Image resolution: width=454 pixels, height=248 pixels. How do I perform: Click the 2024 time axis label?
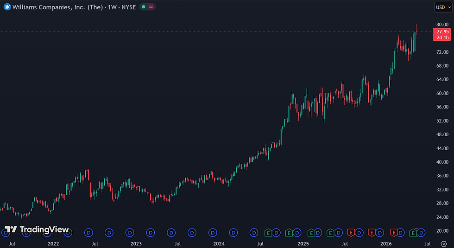(x=219, y=244)
